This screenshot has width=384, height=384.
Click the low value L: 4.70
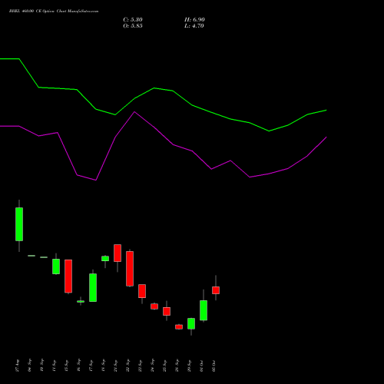pos(194,26)
